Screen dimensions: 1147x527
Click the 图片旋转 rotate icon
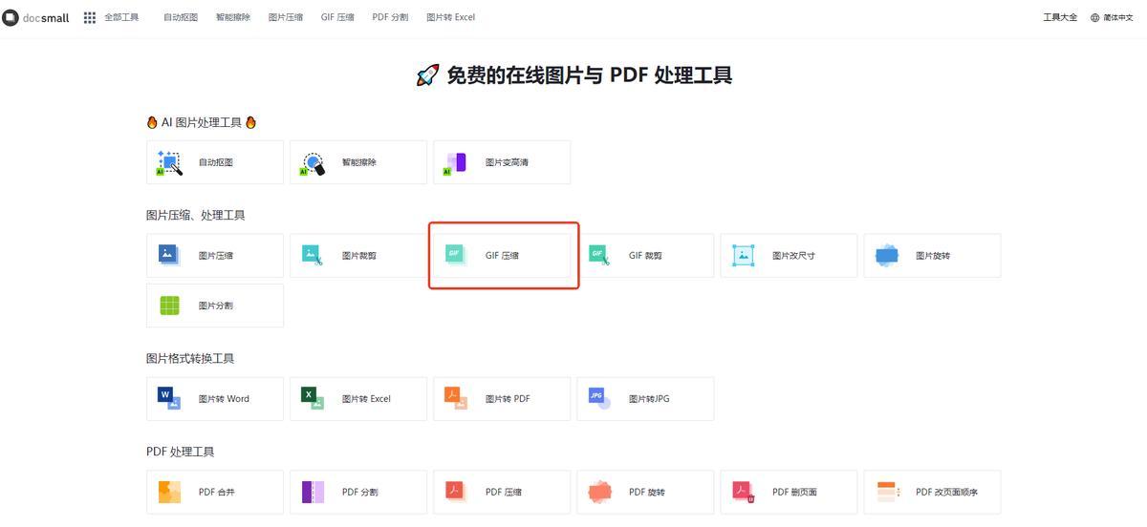pos(886,255)
